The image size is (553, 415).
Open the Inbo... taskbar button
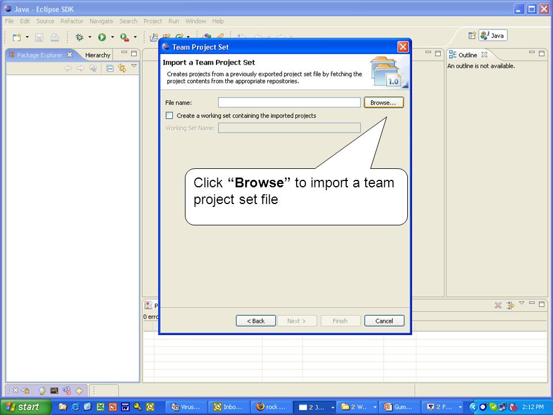[229, 407]
